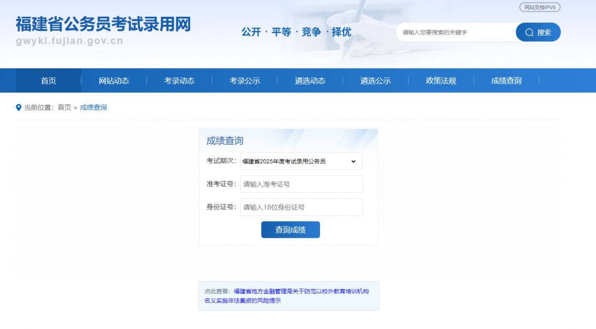
Task: Click the 网站支持IPV6 badge
Action: point(540,7)
